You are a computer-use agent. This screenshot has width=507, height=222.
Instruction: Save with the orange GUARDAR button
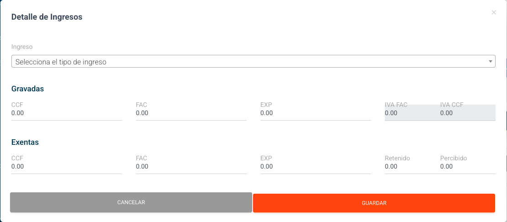(374, 203)
